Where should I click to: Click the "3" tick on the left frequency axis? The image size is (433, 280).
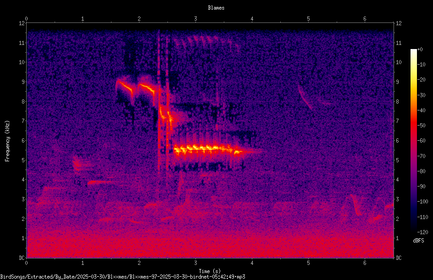pos(23,199)
